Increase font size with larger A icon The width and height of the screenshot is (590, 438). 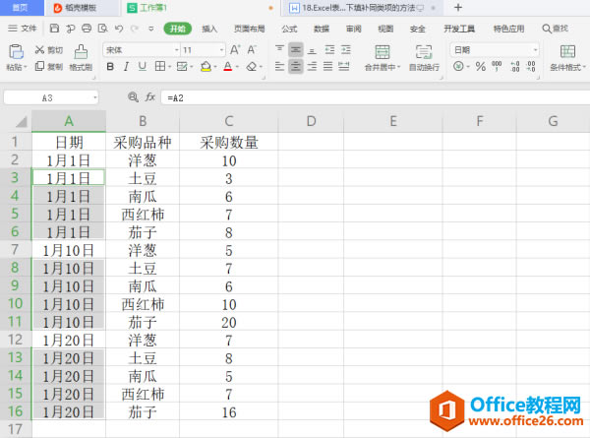click(235, 50)
